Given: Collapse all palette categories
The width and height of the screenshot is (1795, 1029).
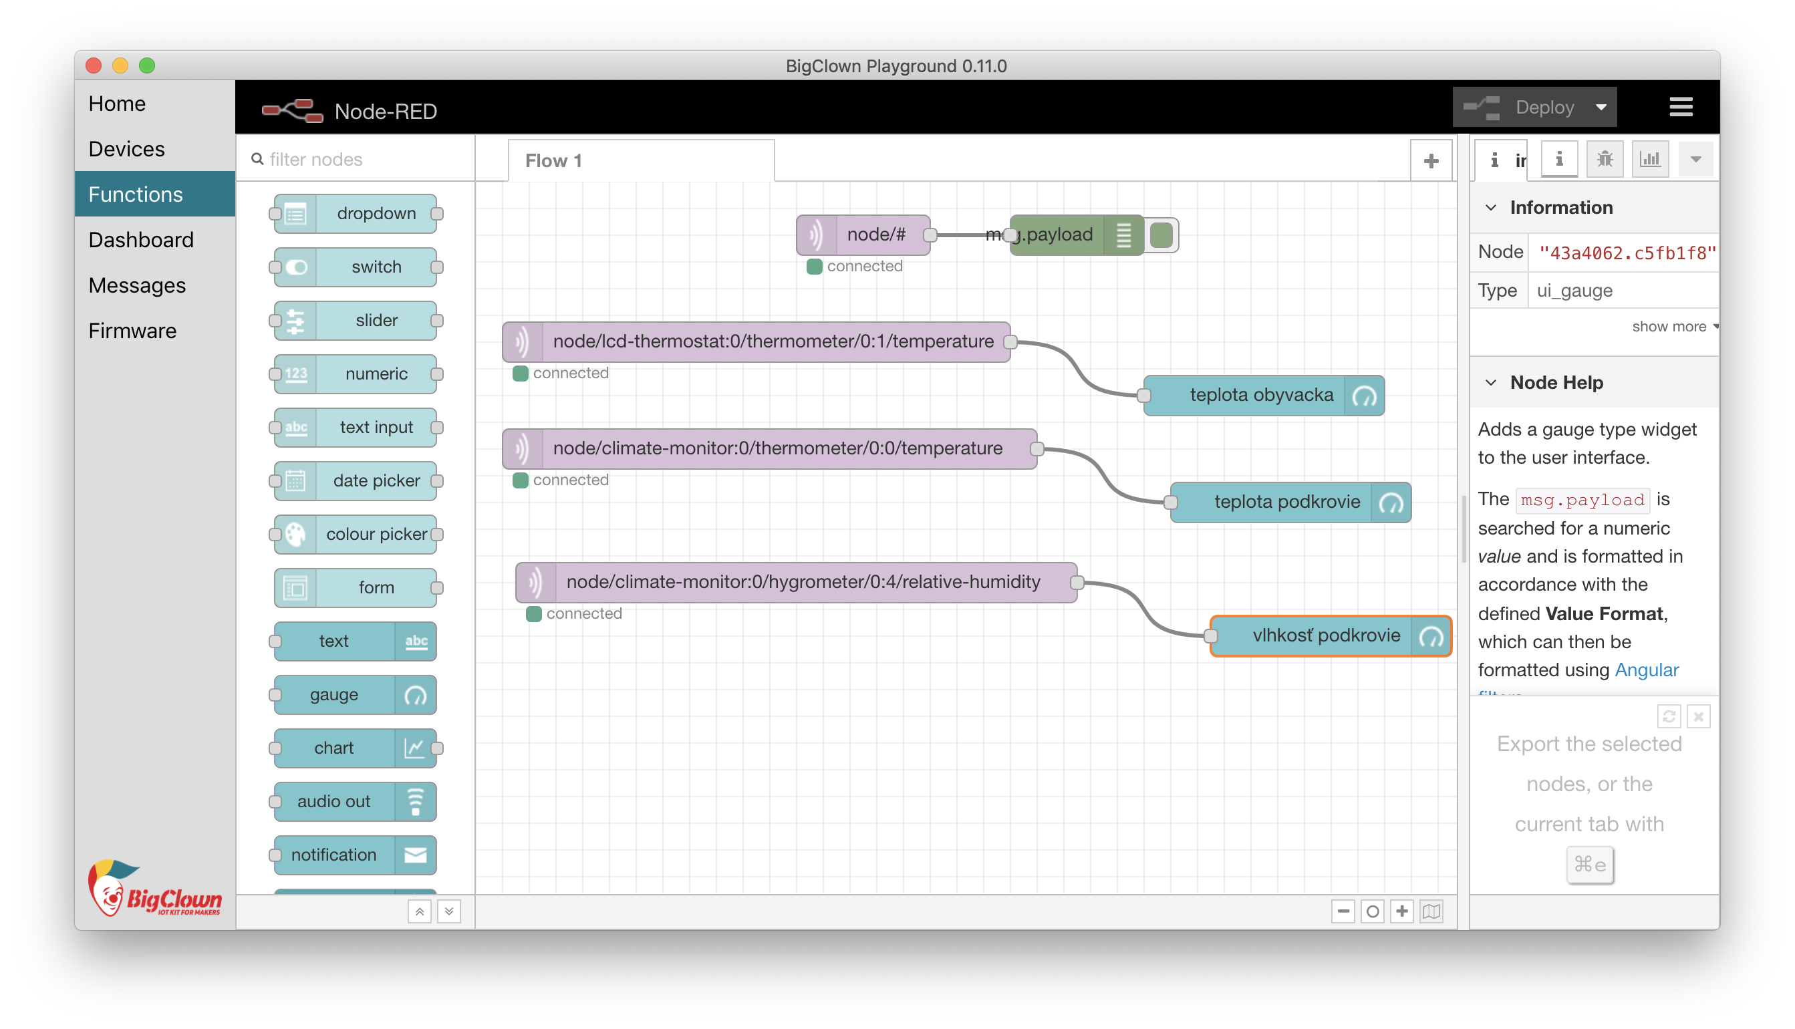Looking at the screenshot, I should pyautogui.click(x=419, y=911).
